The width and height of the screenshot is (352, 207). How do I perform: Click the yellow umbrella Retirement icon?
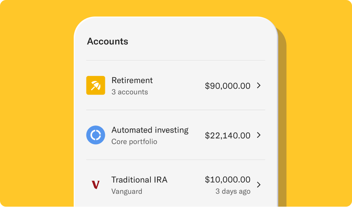(96, 85)
